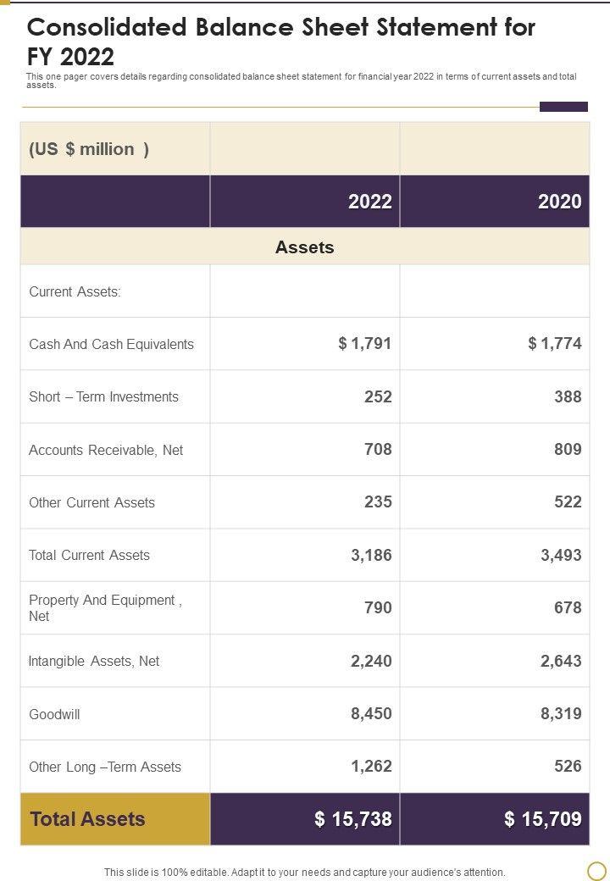
Task: Click the 2,643 intangible assets value
Action: tap(561, 661)
